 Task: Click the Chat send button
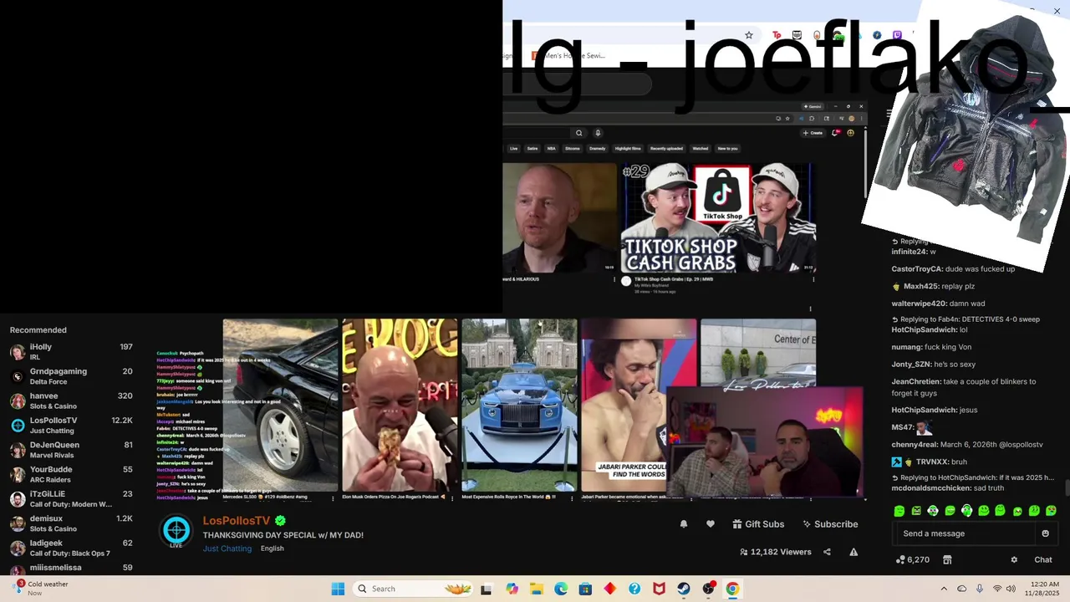click(x=1043, y=560)
